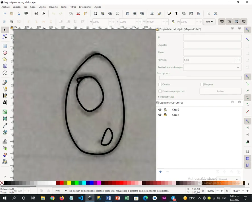This screenshot has width=252, height=202.
Task: Select the Rectangle tool
Action: [5, 46]
